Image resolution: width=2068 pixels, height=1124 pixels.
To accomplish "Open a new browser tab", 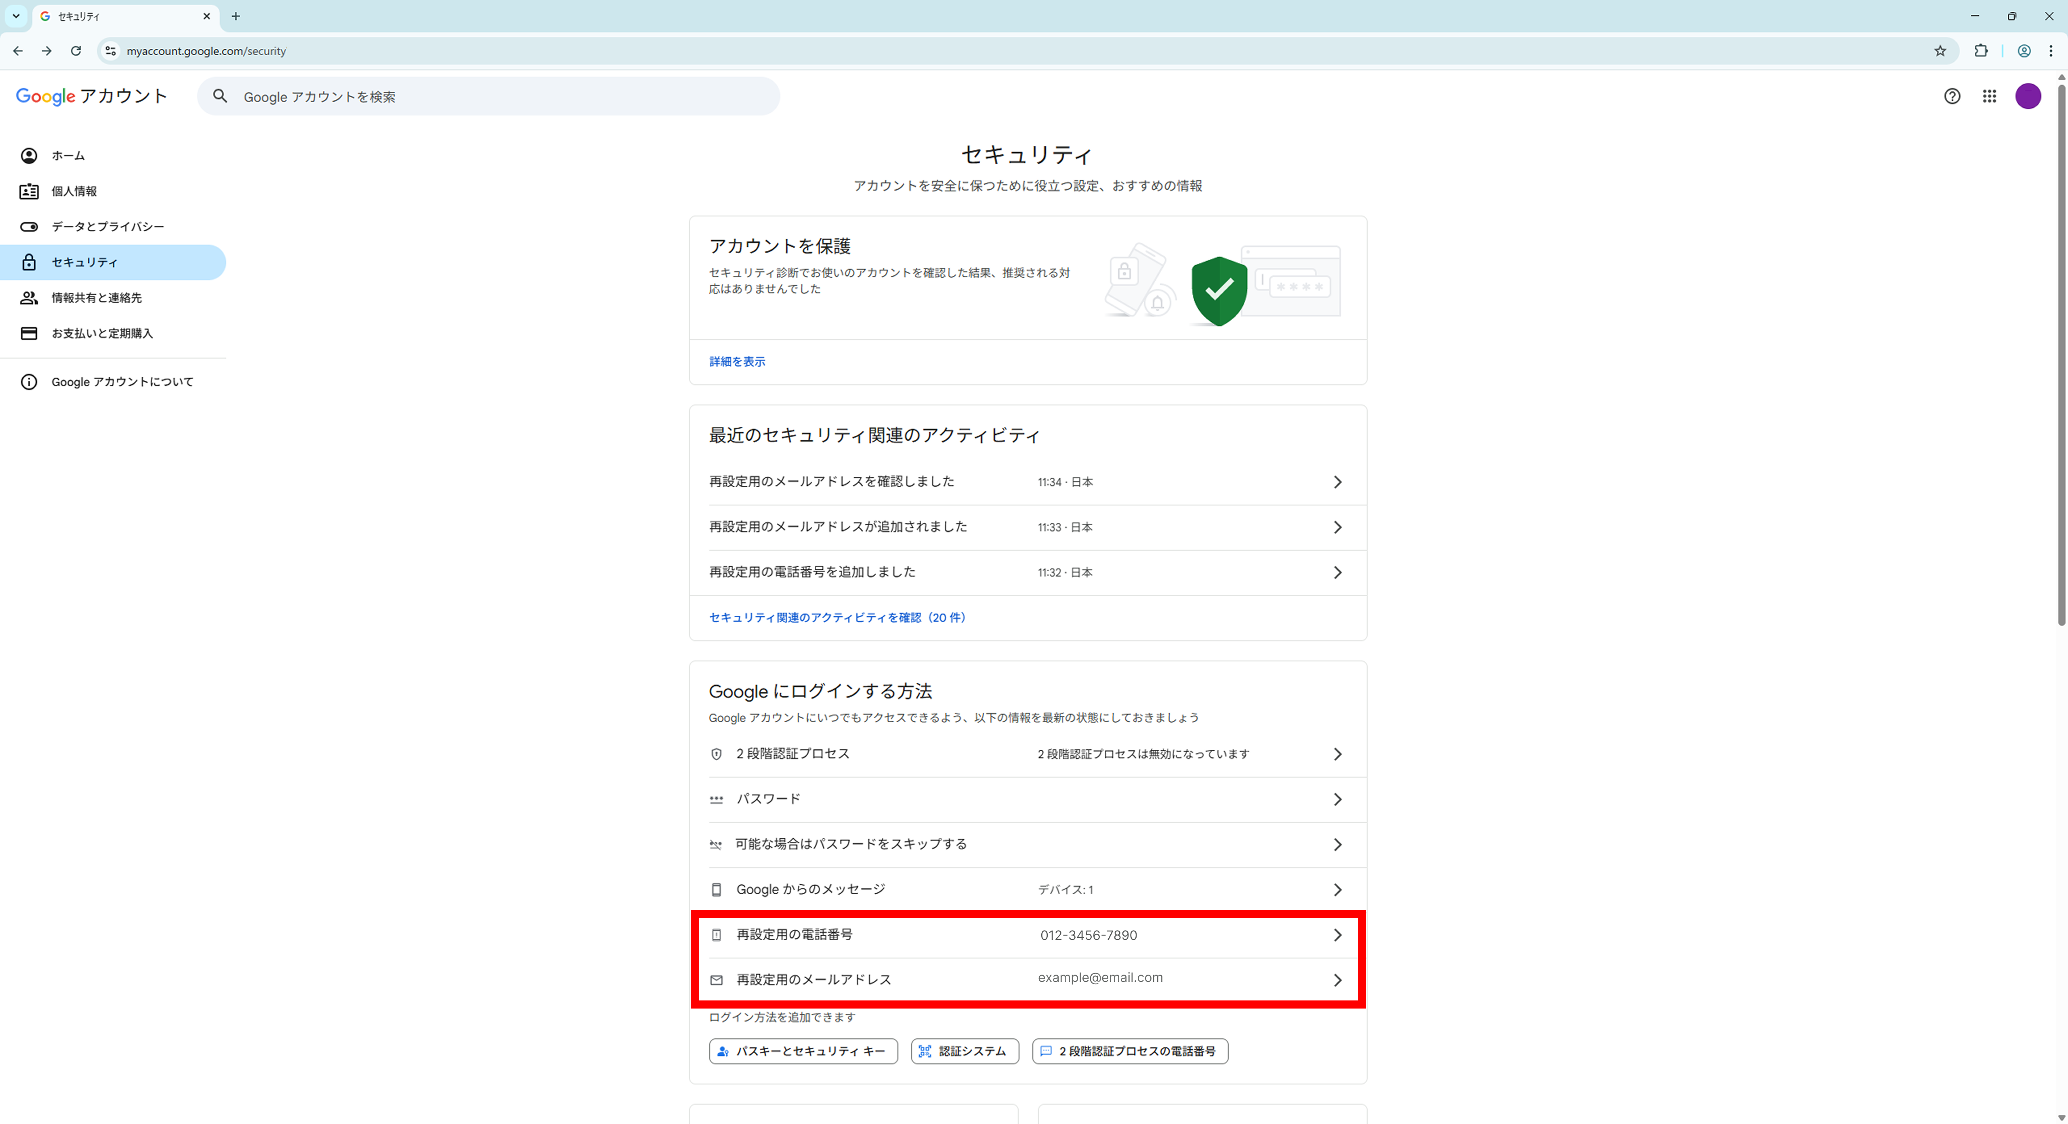I will [x=235, y=16].
